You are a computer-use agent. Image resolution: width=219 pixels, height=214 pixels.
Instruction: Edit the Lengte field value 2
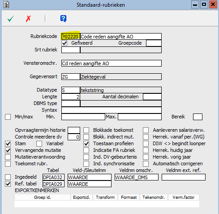71,97
